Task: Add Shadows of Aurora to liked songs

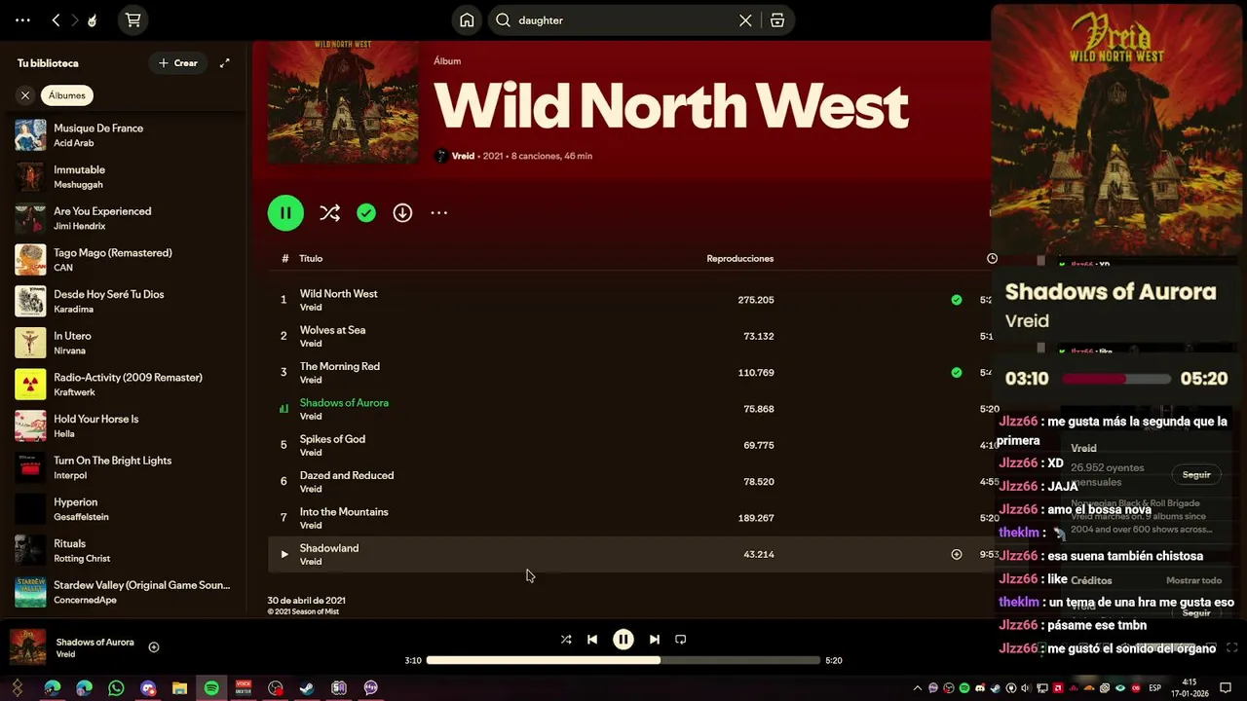Action: point(154,647)
